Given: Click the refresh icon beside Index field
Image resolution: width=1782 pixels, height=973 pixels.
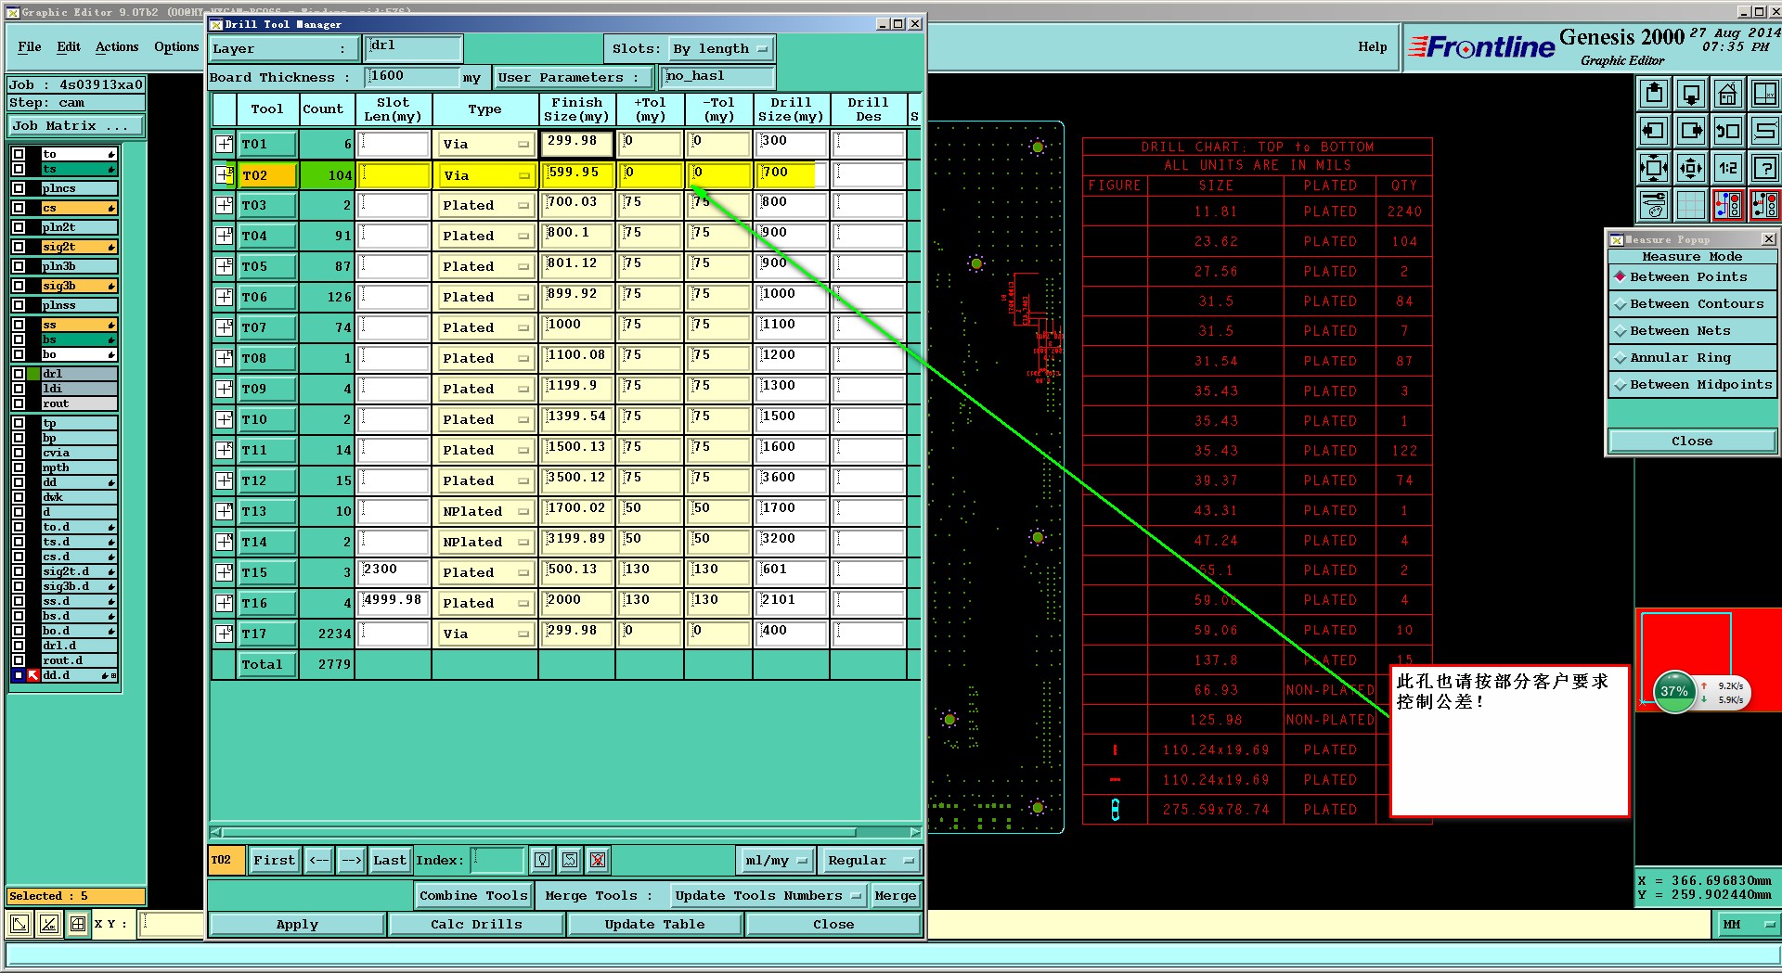Looking at the screenshot, I should [570, 860].
